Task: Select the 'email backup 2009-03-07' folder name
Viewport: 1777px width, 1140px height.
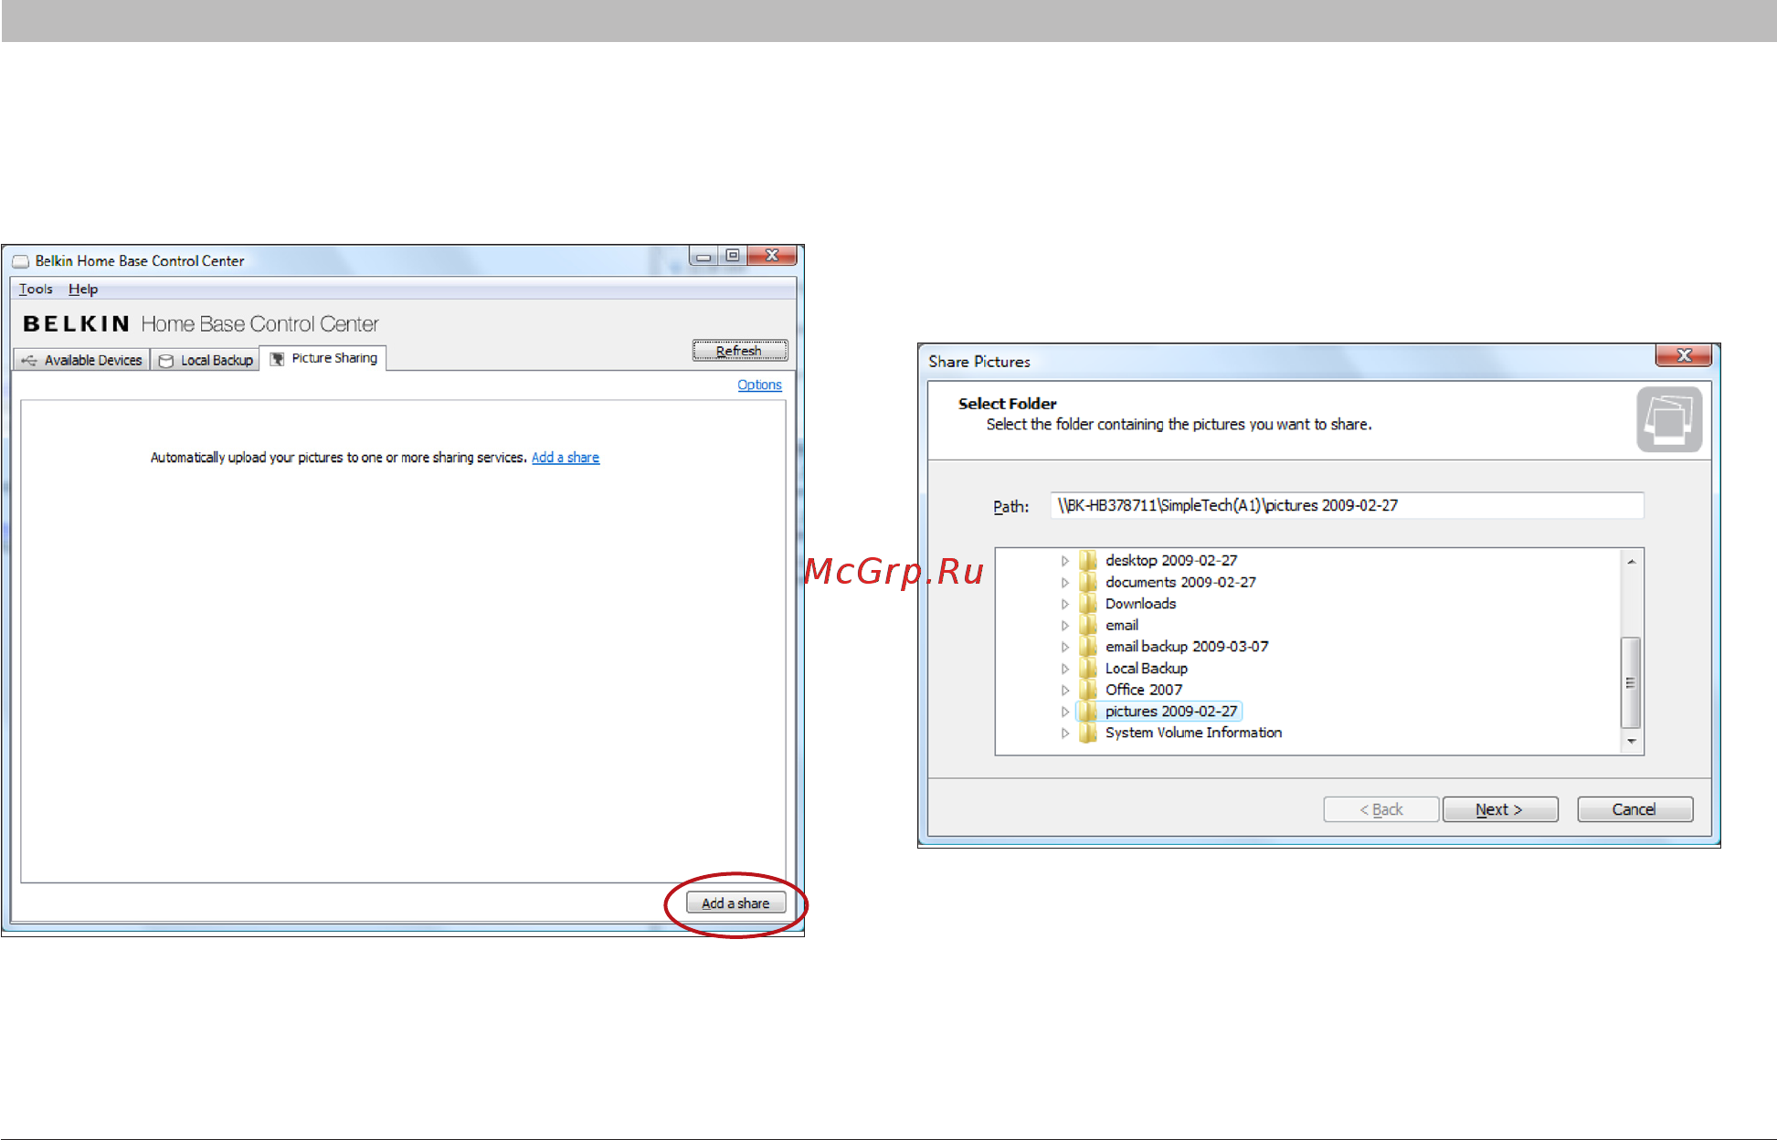Action: pyautogui.click(x=1187, y=647)
